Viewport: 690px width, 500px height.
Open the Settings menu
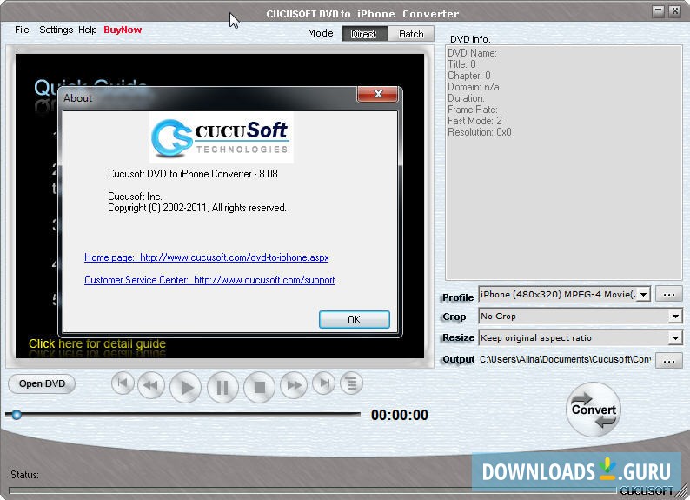click(x=56, y=30)
